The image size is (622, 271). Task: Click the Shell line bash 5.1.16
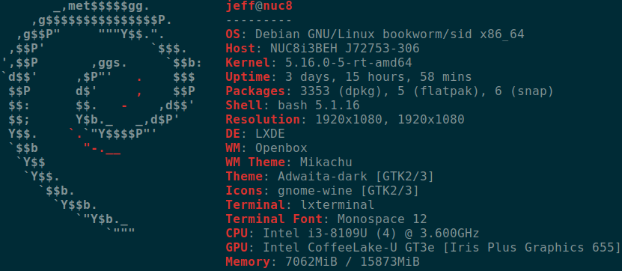[x=293, y=105]
